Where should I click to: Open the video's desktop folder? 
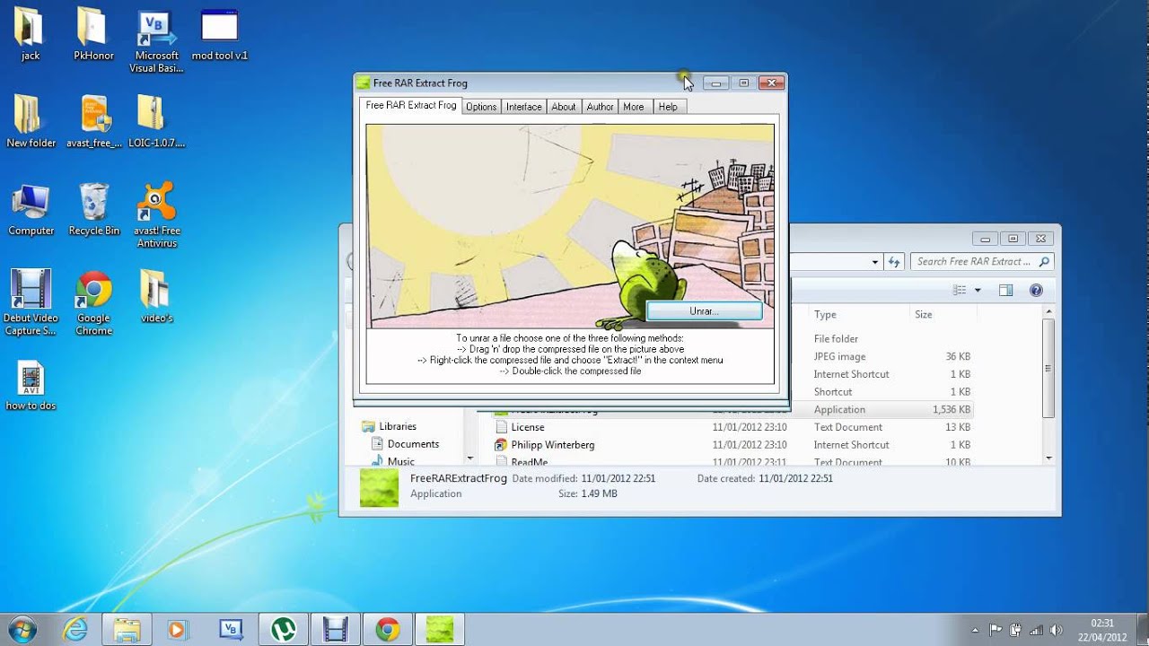tap(156, 297)
